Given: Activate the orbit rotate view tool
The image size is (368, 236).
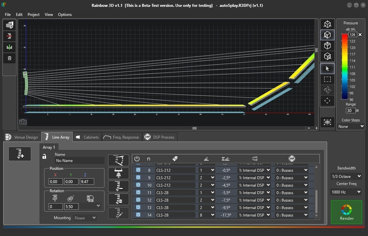Looking at the screenshot, I should tap(327, 90).
